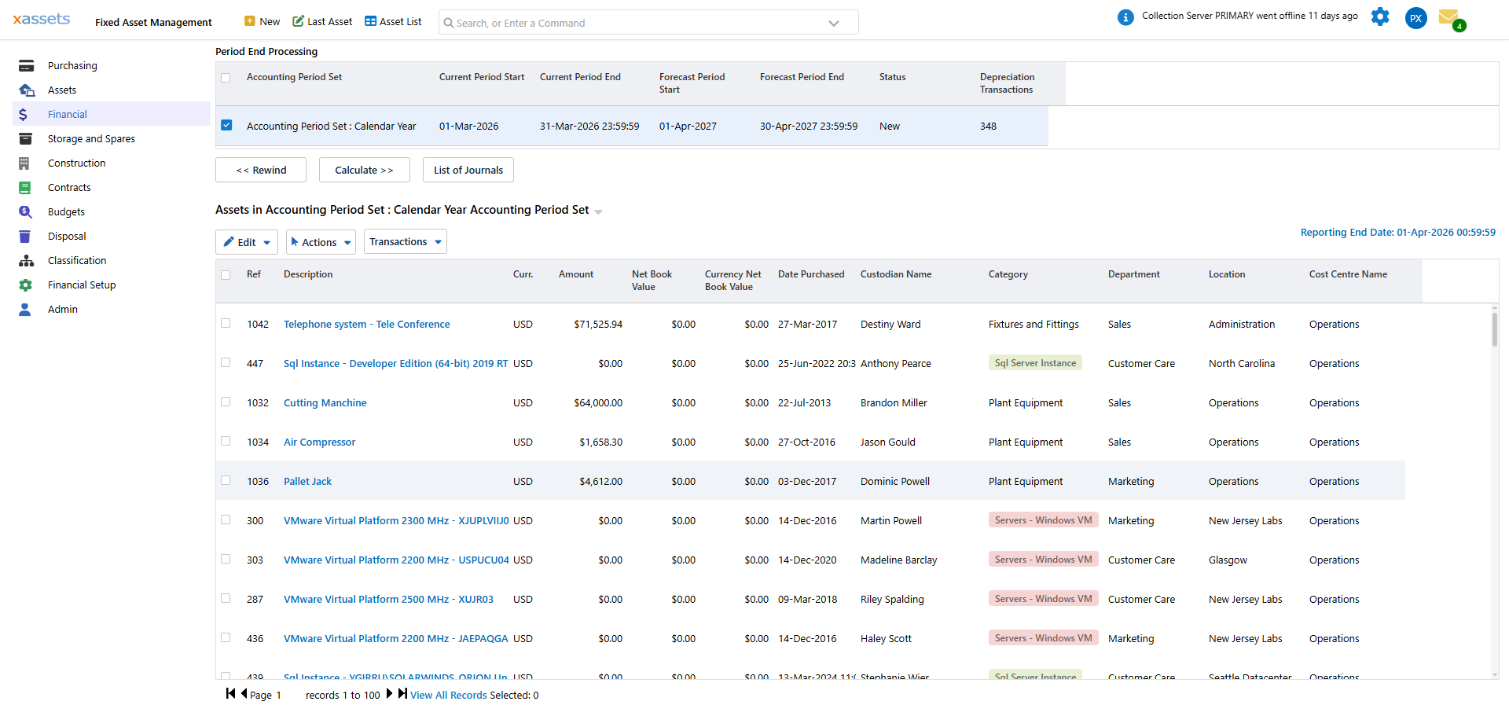Viewport: 1509px width, 716px height.
Task: Open the Storage and Spares section
Action: point(26,138)
